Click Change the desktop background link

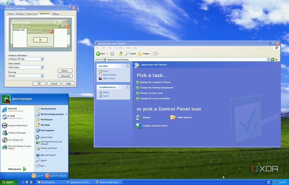tap(156, 88)
